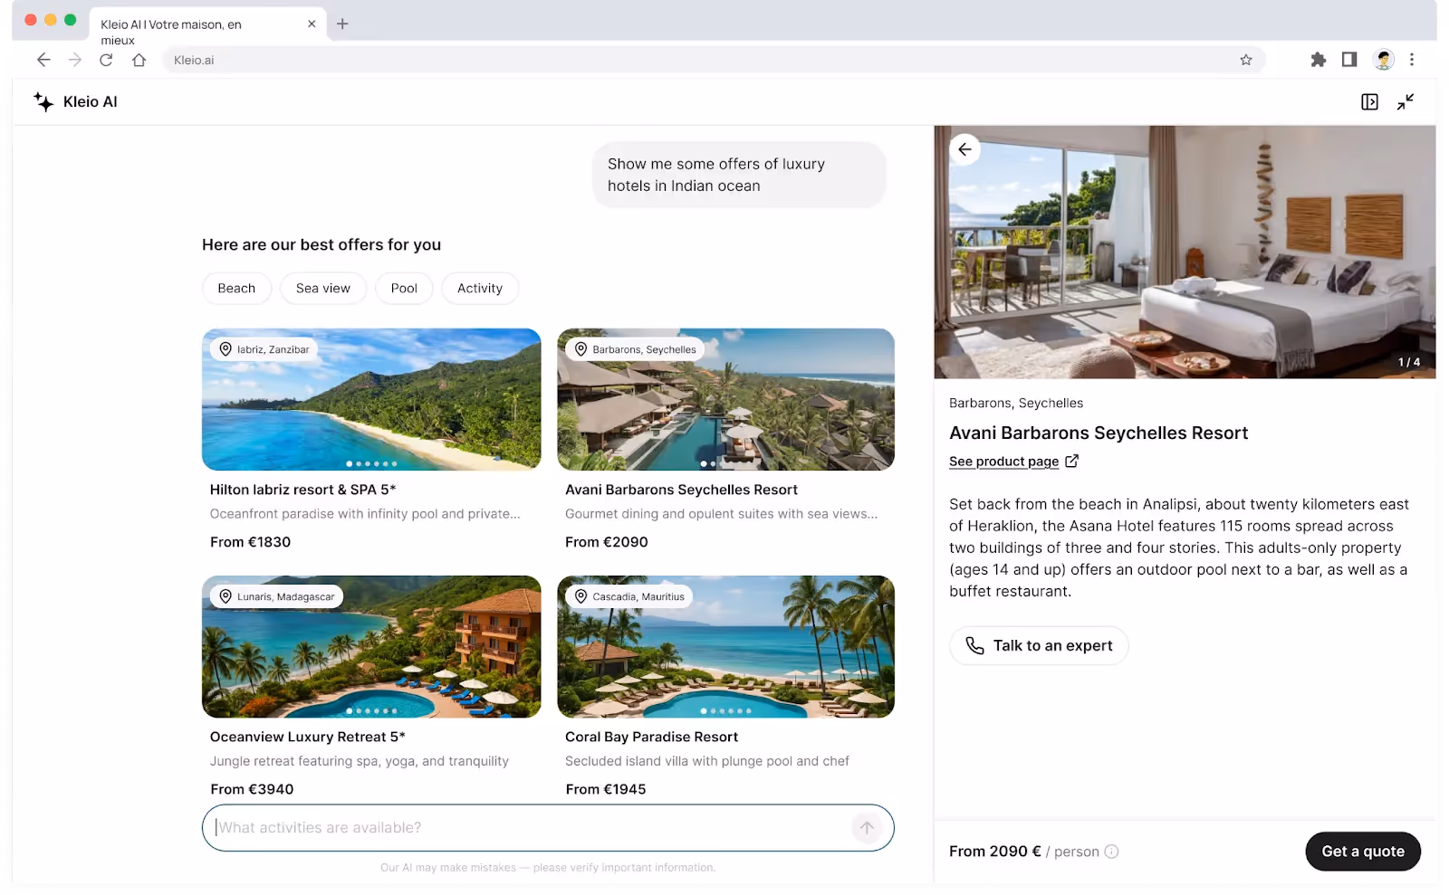1449x895 pixels.
Task: Select the Beach filter chip
Action: click(x=236, y=289)
